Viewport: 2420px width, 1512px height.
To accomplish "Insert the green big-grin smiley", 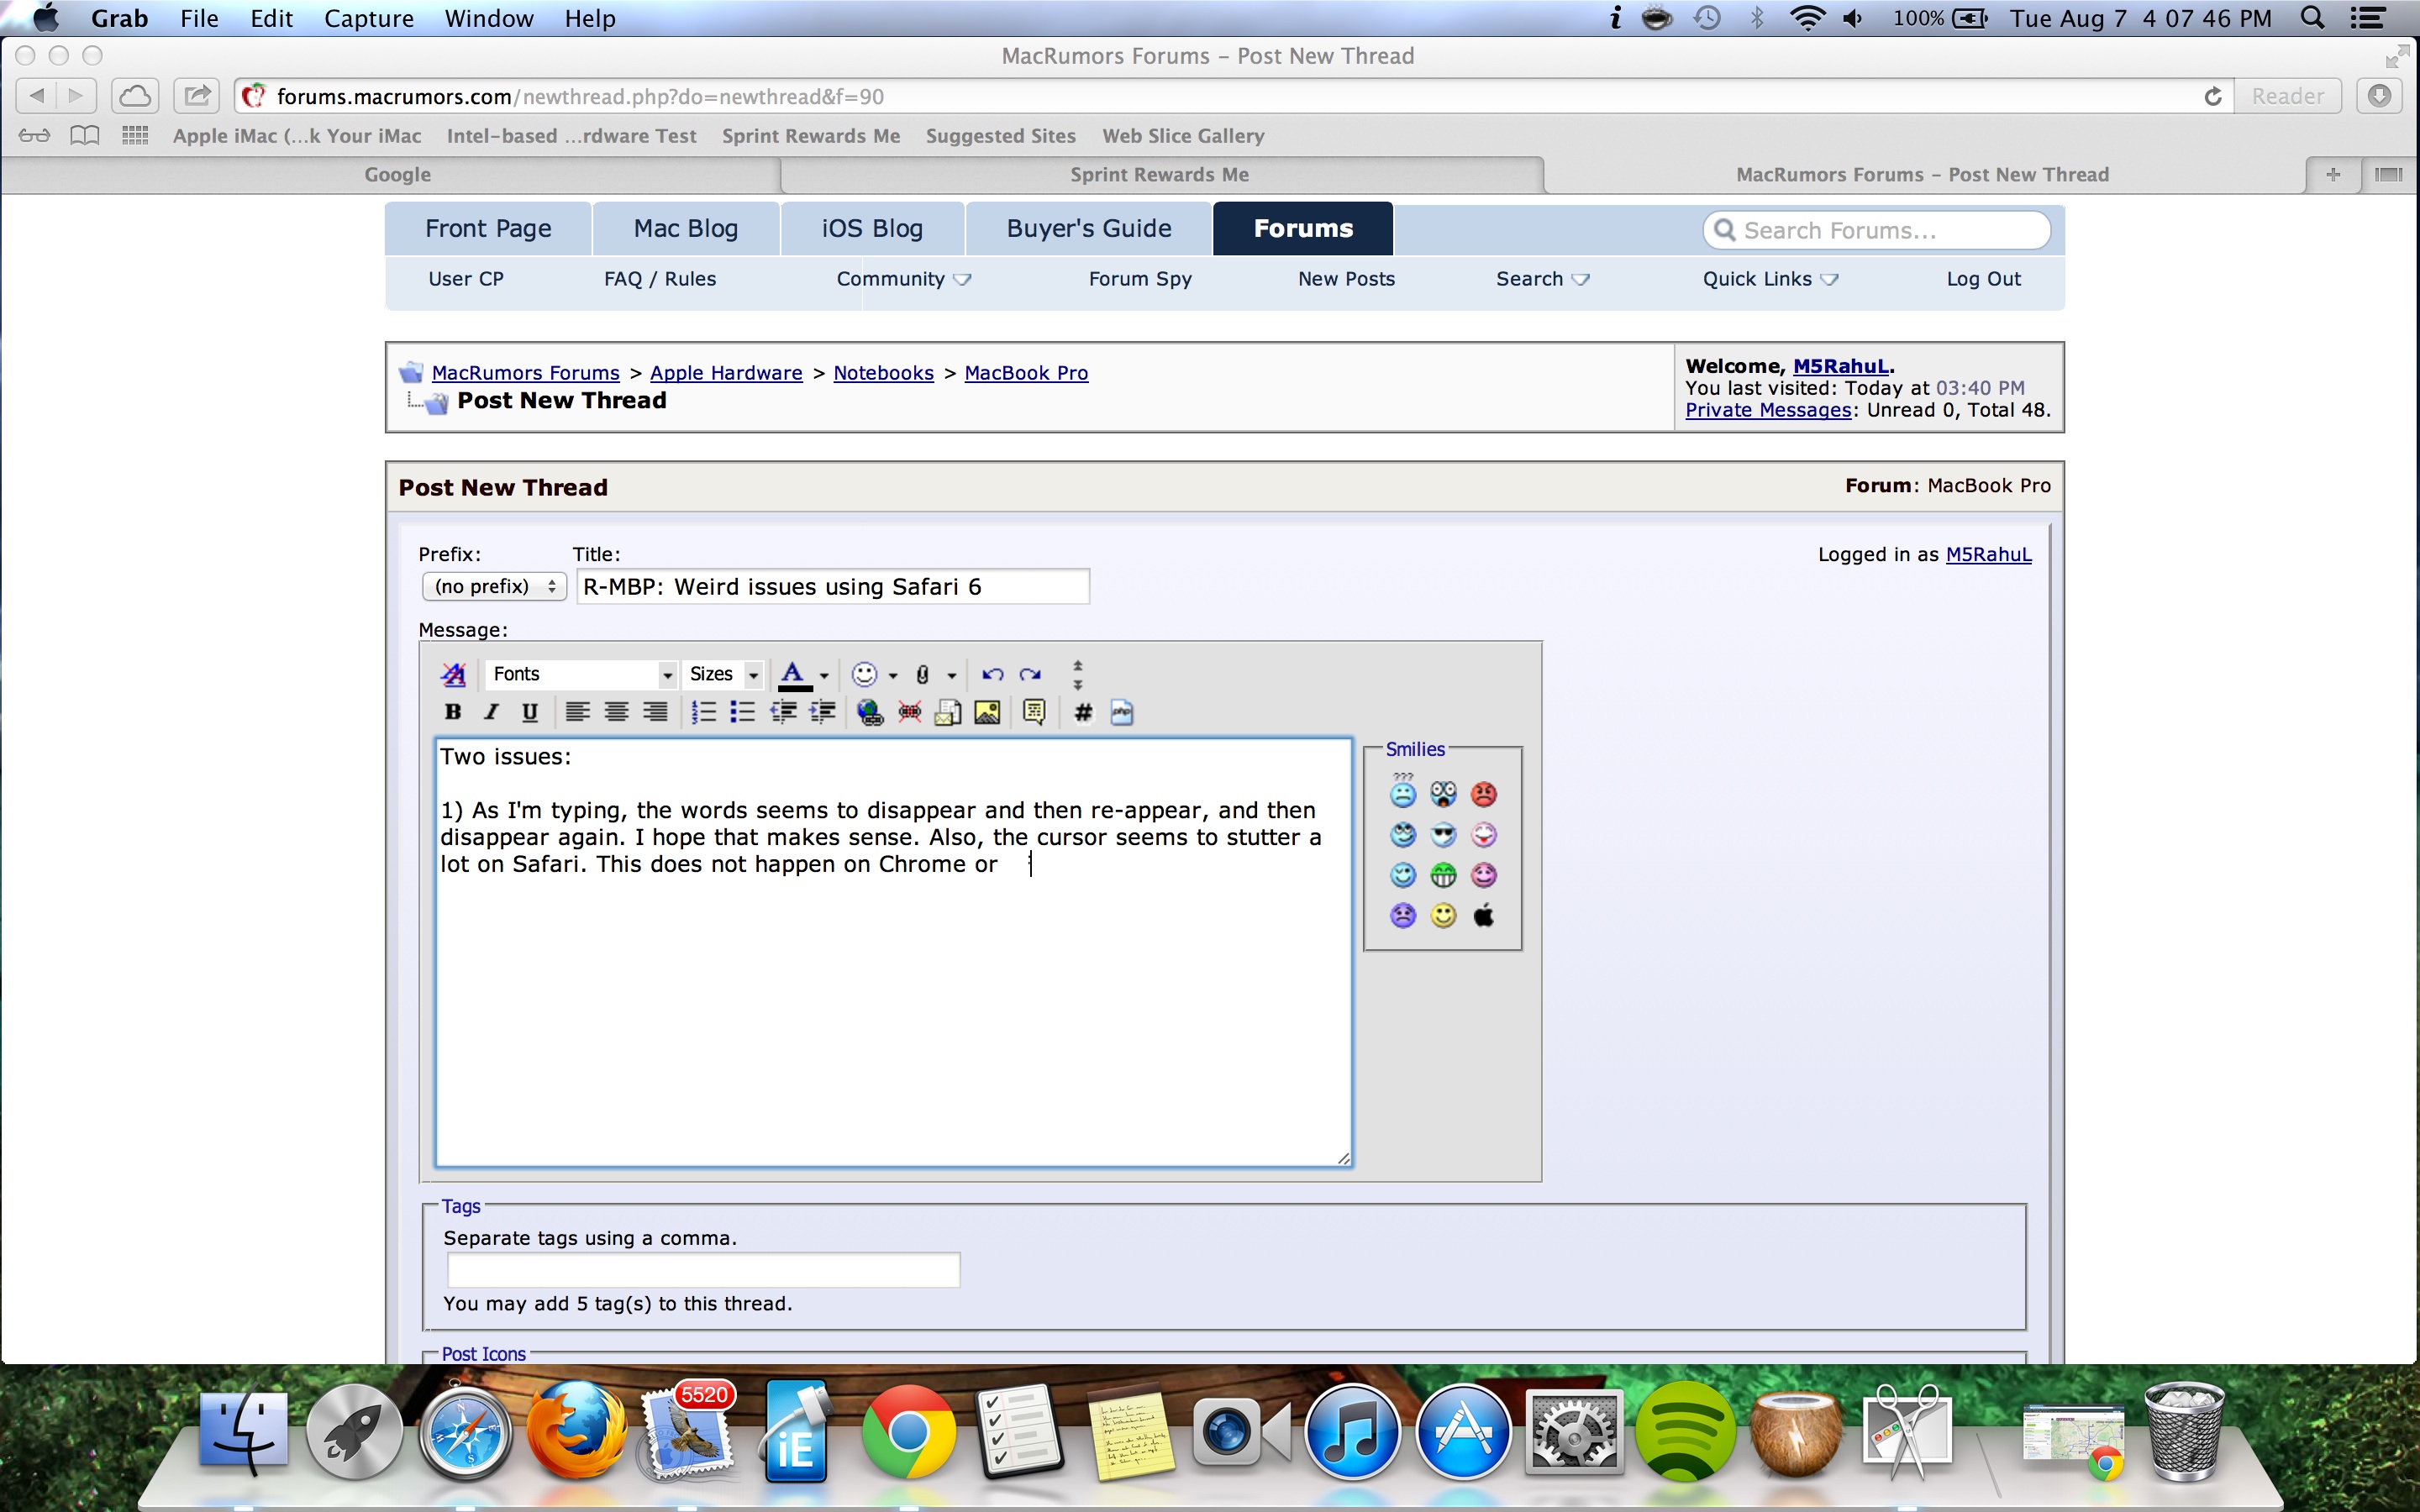I will coord(1443,875).
